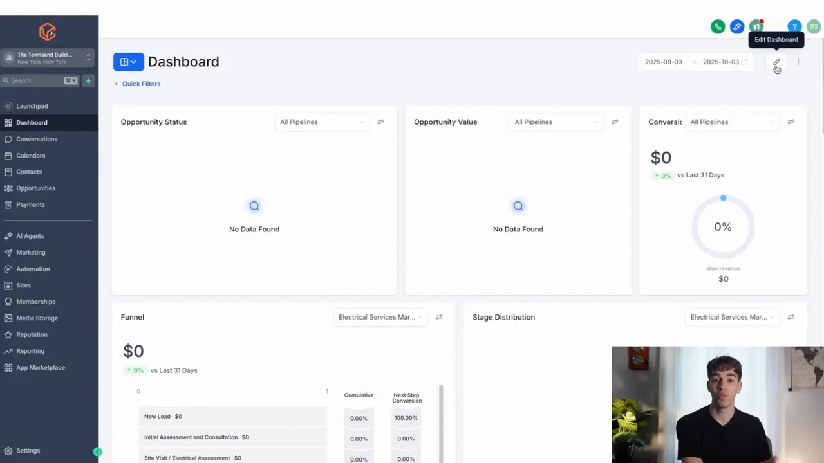Open the dashboard three-dot more options menu
Image resolution: width=824 pixels, height=463 pixels.
798,62
